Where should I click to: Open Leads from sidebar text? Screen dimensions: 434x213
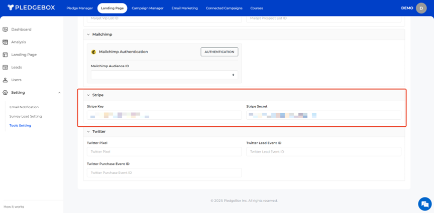(x=17, y=67)
